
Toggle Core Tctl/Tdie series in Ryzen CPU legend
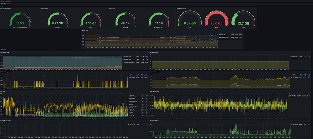[132, 125]
